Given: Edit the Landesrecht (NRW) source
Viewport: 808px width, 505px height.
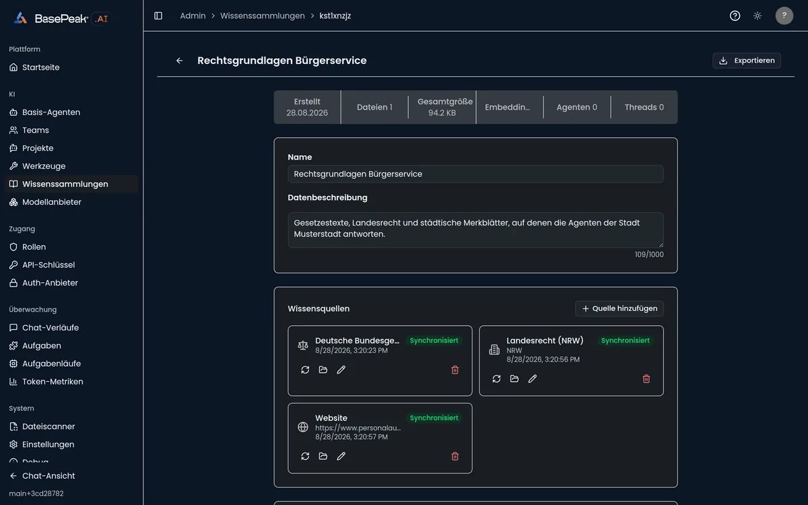Looking at the screenshot, I should [533, 378].
